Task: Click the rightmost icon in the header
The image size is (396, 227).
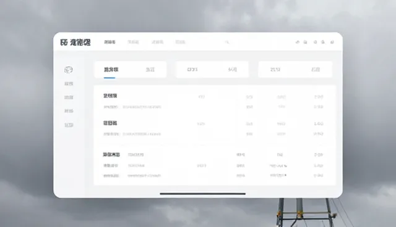Action: point(332,42)
